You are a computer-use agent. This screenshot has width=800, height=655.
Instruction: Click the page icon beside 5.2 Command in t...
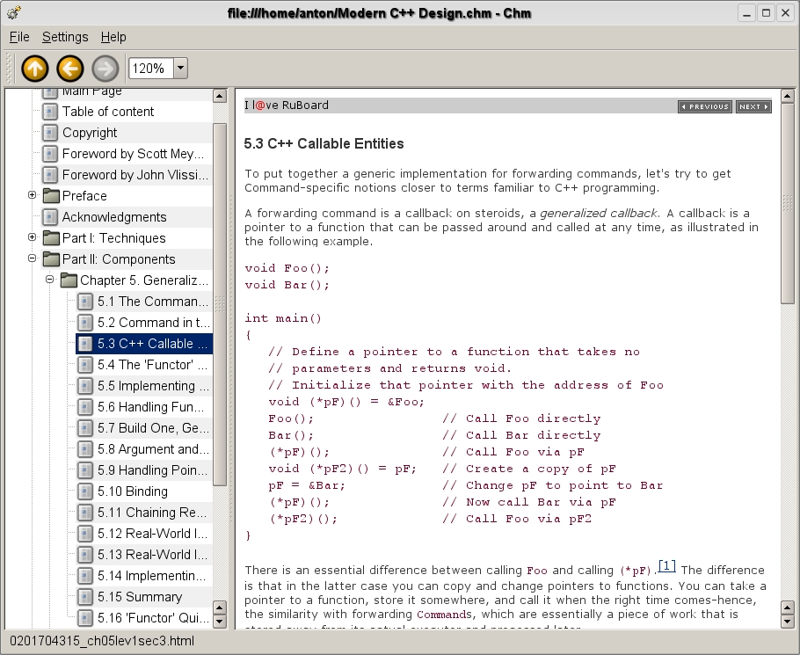(85, 323)
